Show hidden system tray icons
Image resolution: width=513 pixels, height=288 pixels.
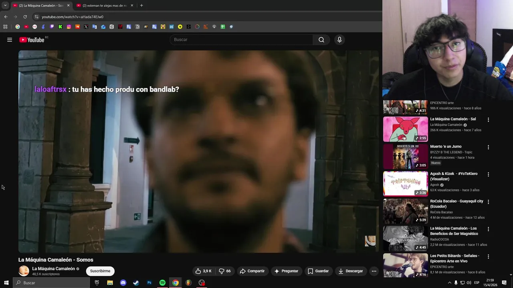pos(449,283)
